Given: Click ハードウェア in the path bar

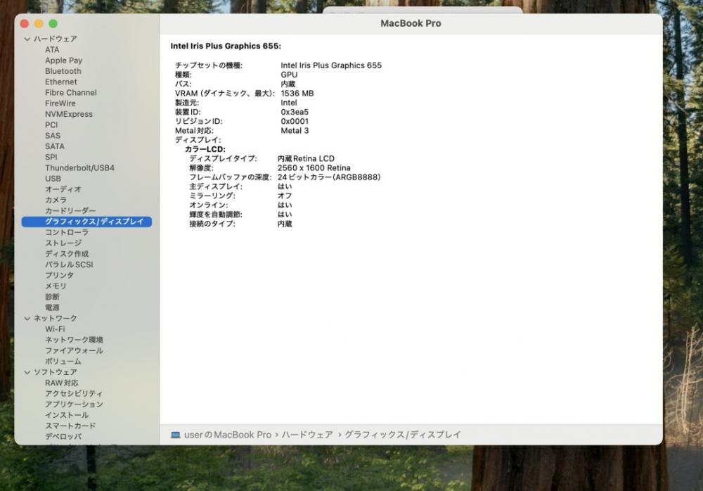Looking at the screenshot, I should 307,435.
